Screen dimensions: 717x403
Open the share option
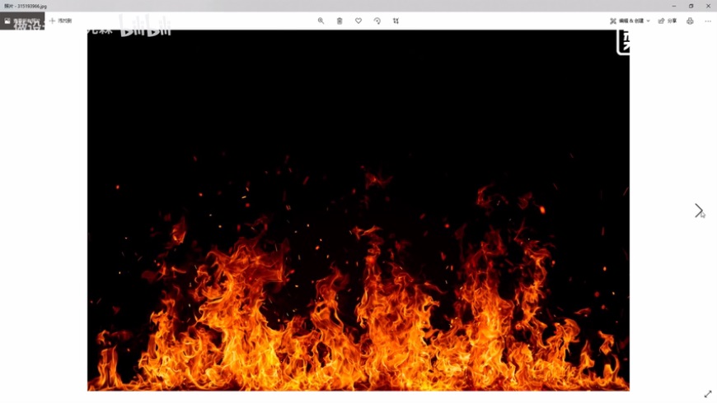pos(668,21)
